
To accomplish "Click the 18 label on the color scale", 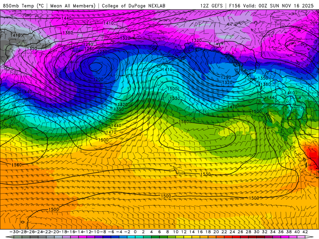I will tap(208, 232).
